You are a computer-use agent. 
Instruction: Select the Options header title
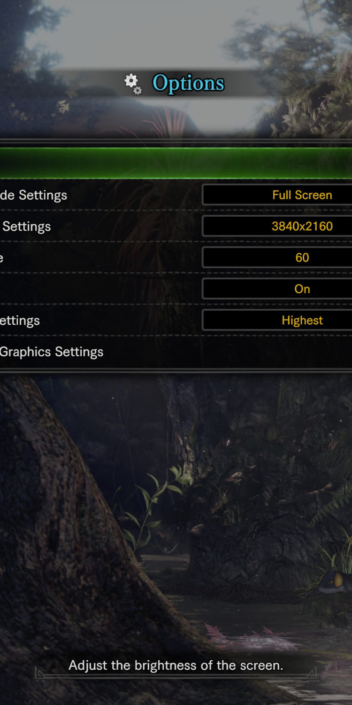pos(188,83)
